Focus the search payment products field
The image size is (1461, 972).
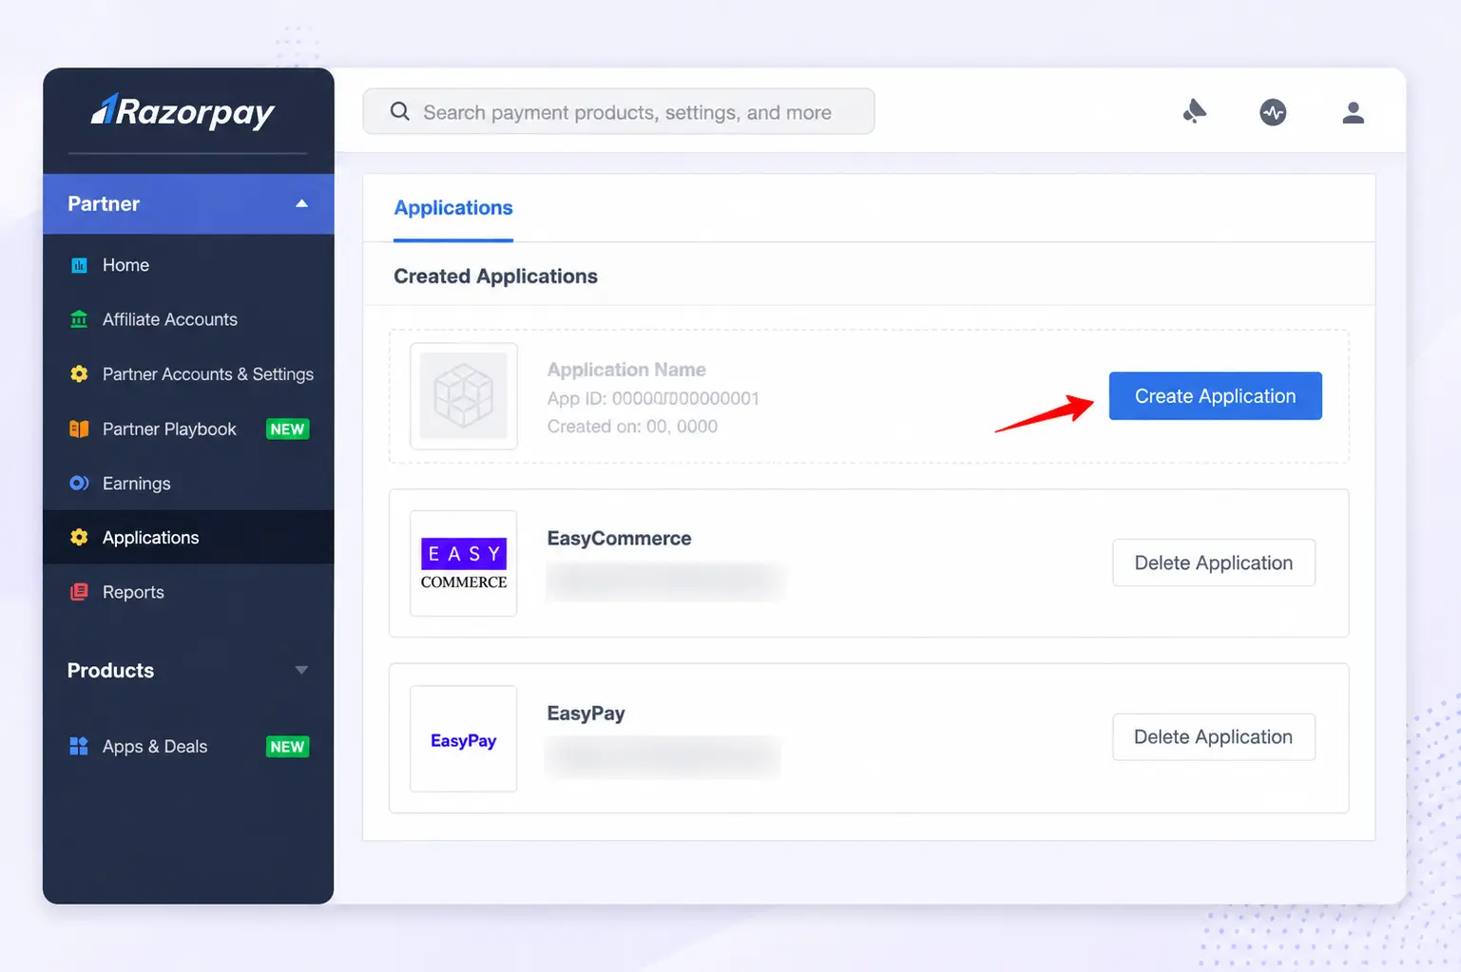[x=619, y=111]
